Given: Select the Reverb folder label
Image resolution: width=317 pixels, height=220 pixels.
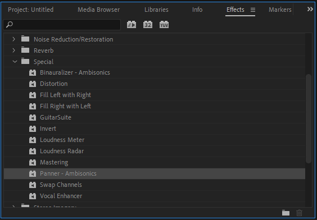Looking at the screenshot, I should (x=44, y=51).
